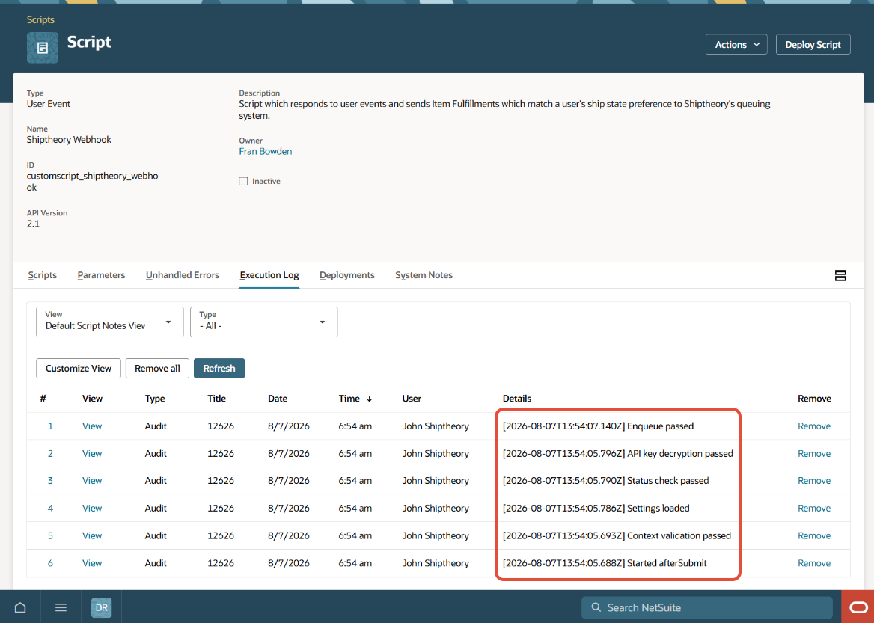
Task: Click the search magnifier icon
Action: click(x=596, y=607)
